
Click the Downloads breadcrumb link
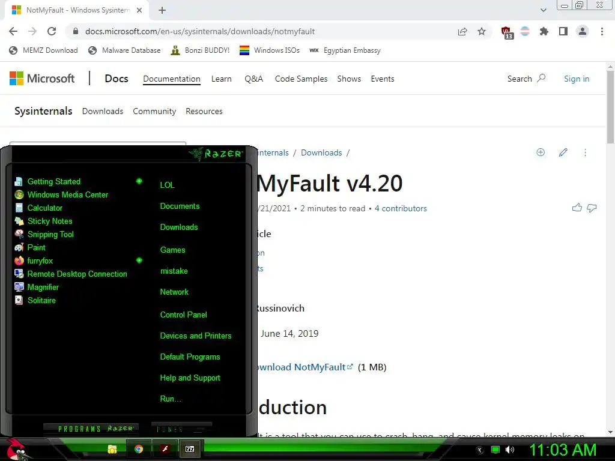pos(321,153)
